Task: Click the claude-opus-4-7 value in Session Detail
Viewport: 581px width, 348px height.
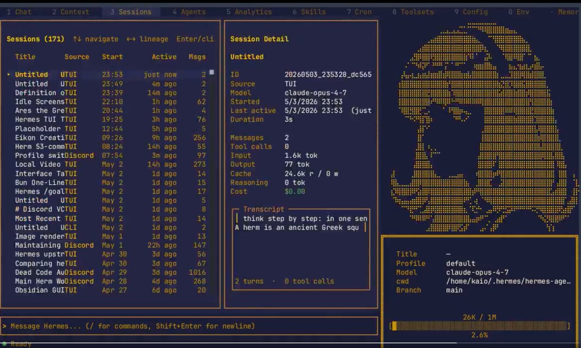Action: tap(316, 93)
